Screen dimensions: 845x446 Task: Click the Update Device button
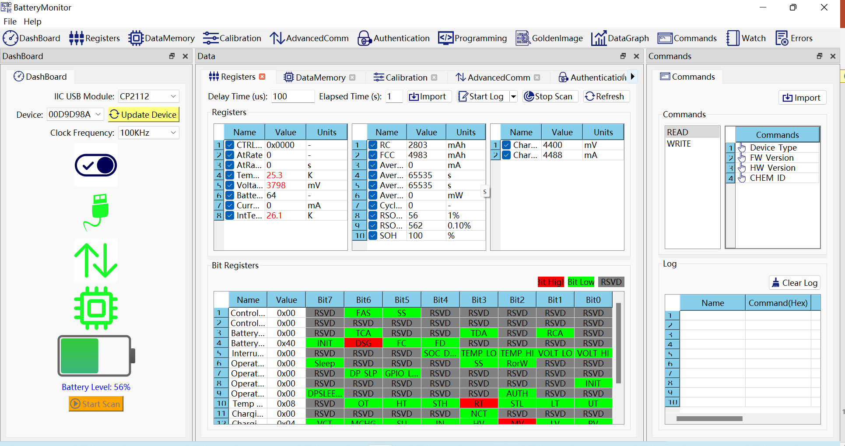144,115
